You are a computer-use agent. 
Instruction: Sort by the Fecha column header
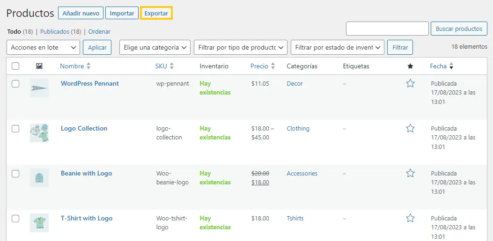coord(438,66)
